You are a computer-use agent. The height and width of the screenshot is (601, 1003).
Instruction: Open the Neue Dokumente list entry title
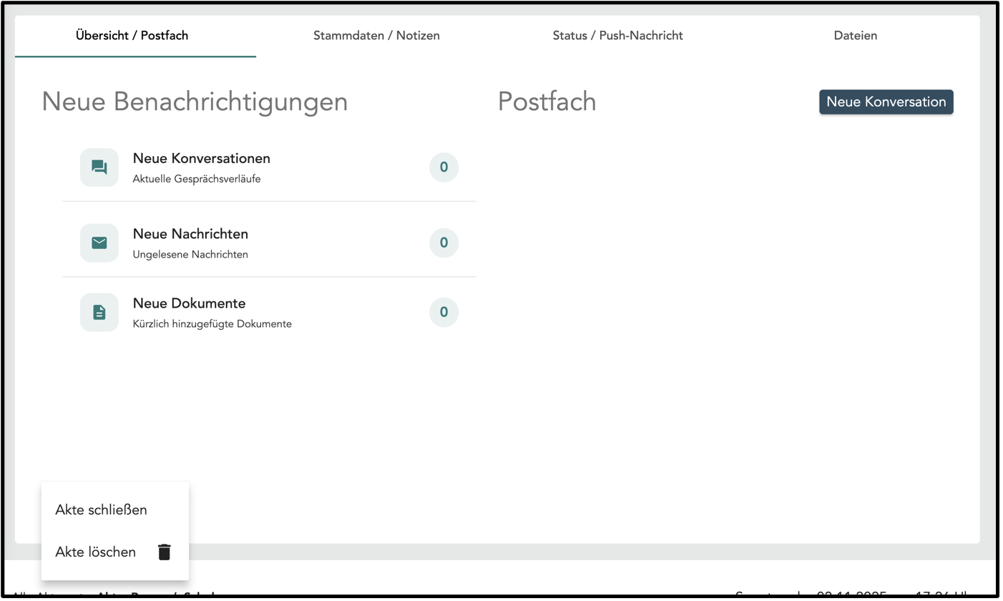tap(189, 303)
